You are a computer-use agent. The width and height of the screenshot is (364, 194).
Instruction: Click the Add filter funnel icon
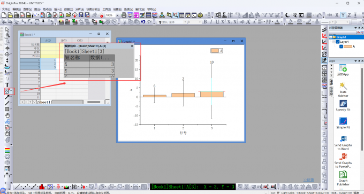[265, 15]
